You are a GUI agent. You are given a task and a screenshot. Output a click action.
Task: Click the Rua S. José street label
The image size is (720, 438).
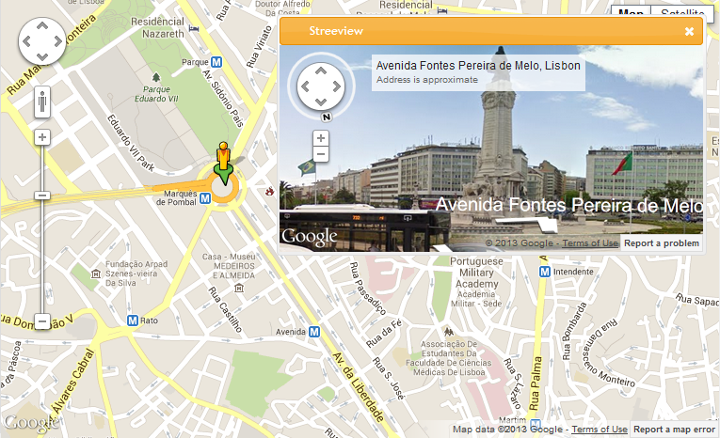pos(389,379)
